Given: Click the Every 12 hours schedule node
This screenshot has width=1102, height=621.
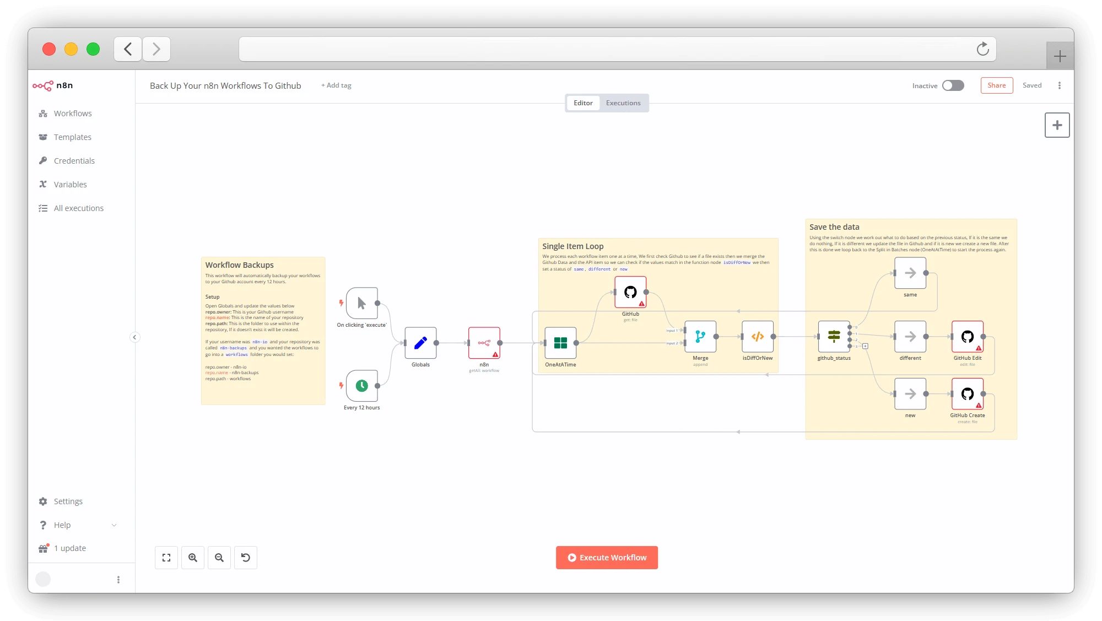Looking at the screenshot, I should (361, 386).
